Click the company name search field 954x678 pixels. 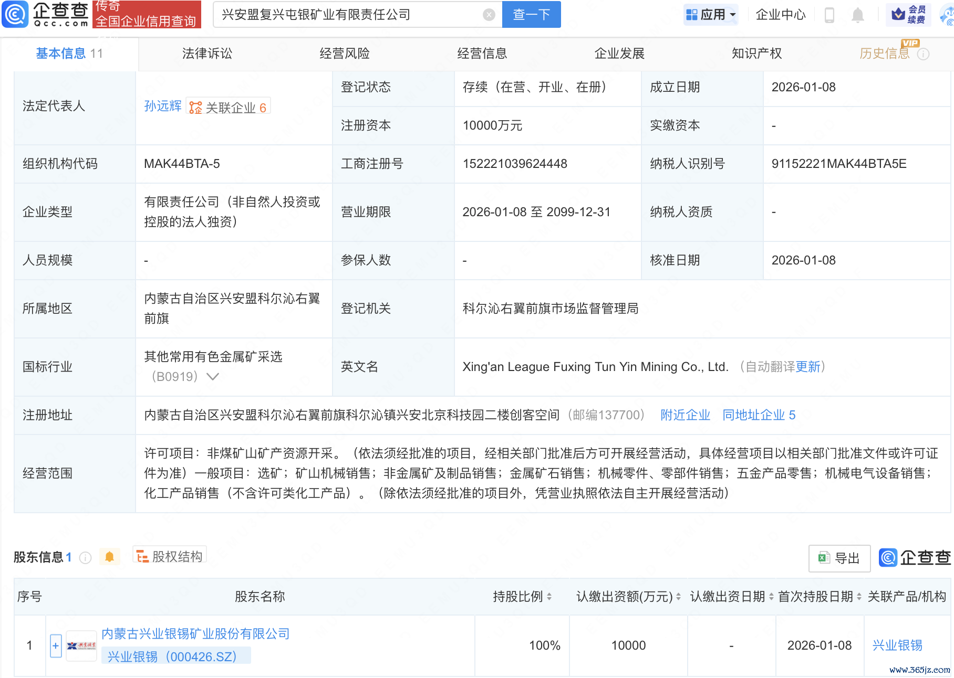[347, 15]
